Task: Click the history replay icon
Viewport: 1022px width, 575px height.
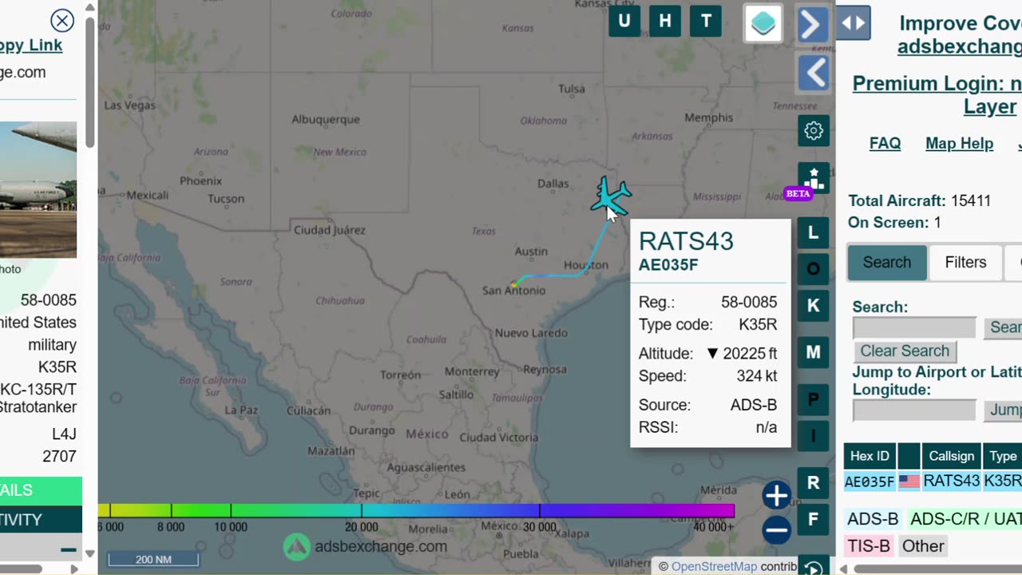Action: [x=813, y=567]
